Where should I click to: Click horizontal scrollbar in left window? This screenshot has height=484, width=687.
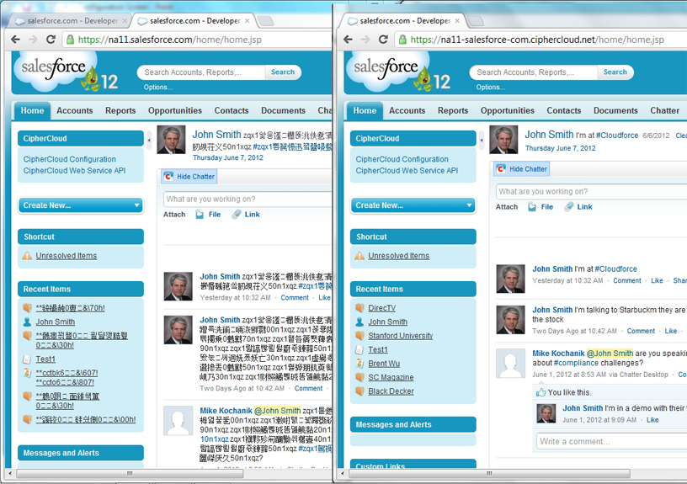coord(130,473)
